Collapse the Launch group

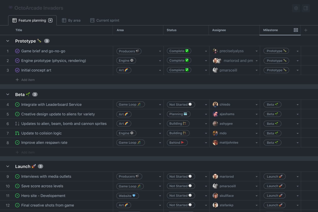click(x=8, y=166)
